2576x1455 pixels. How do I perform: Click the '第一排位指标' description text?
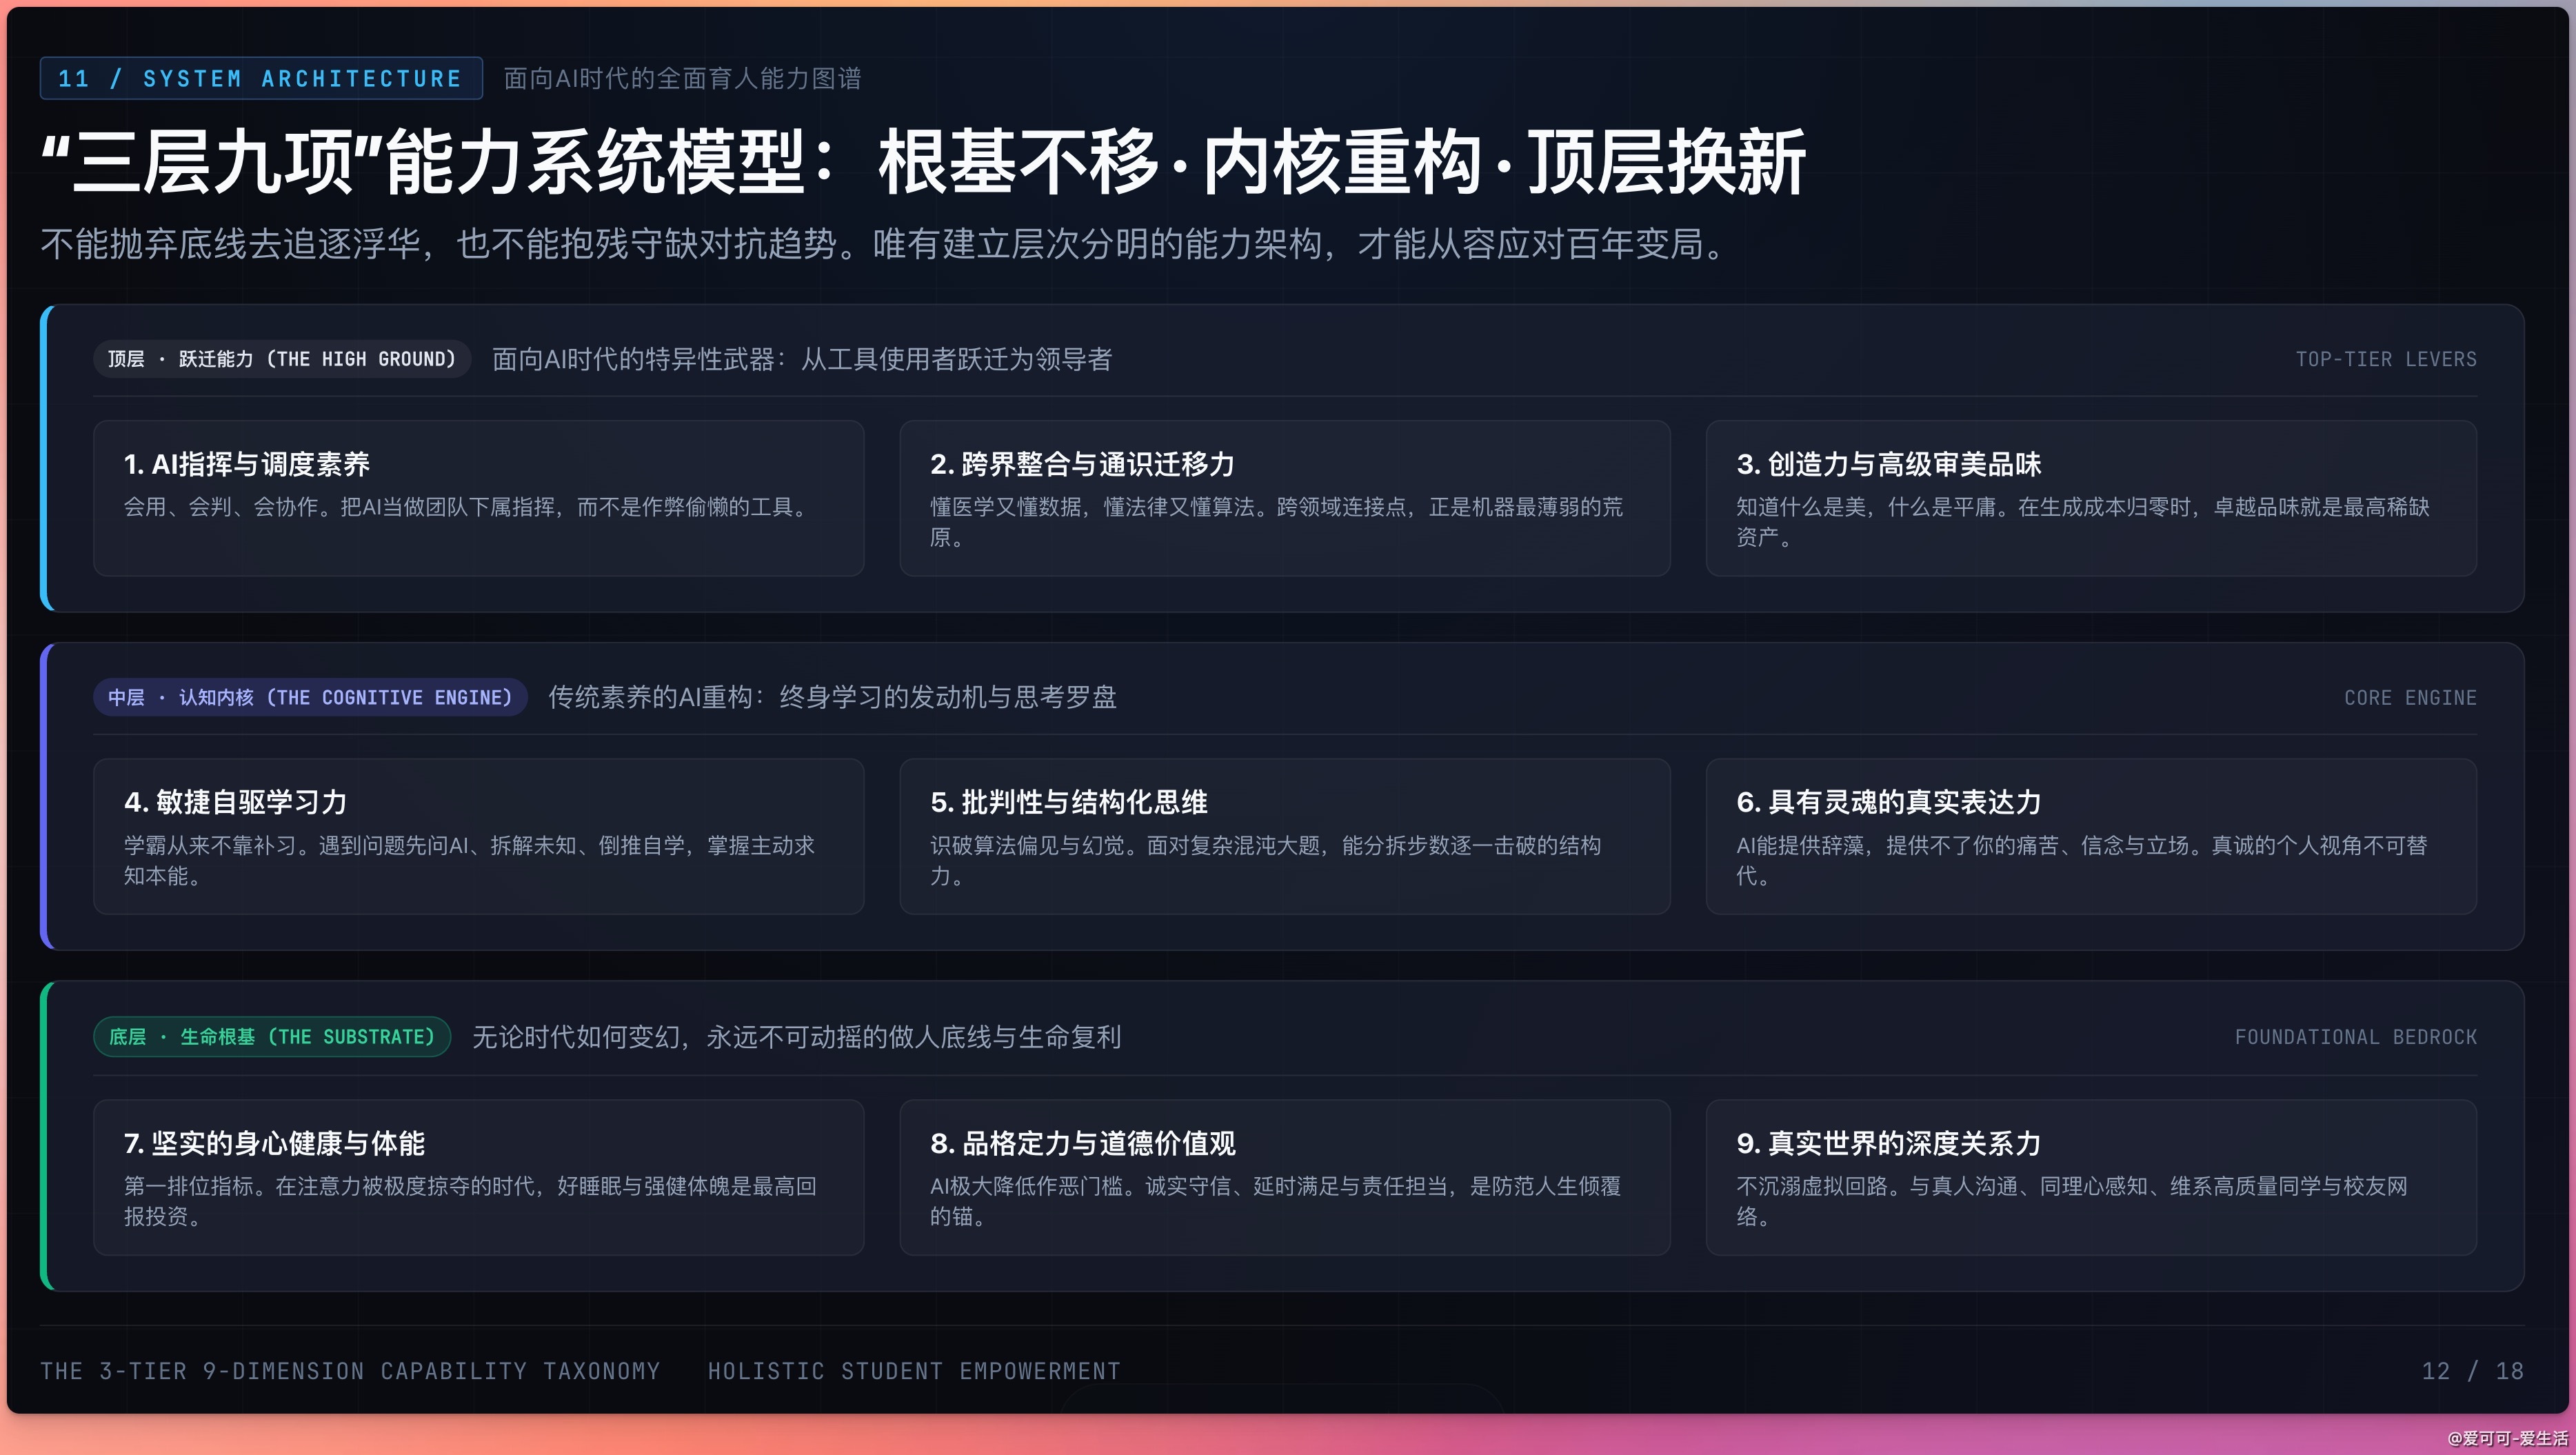pos(470,1201)
